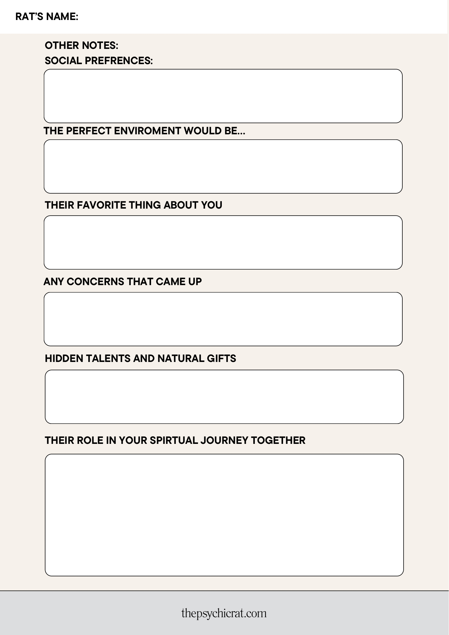This screenshot has width=449, height=635.
Task: Select the Favorite Thing About You box
Action: [223, 242]
